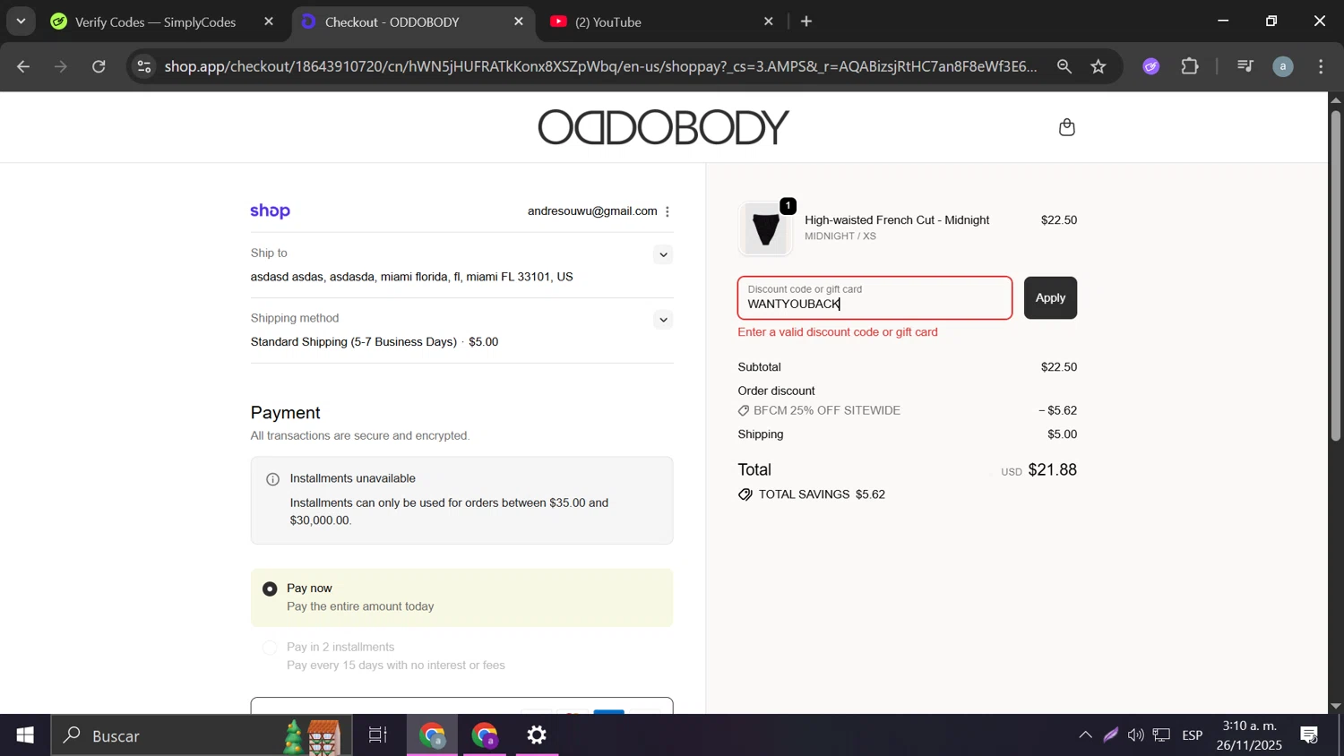Click BFCM 25% OFF SITEWIDE discount label
The image size is (1344, 756).
tap(827, 411)
